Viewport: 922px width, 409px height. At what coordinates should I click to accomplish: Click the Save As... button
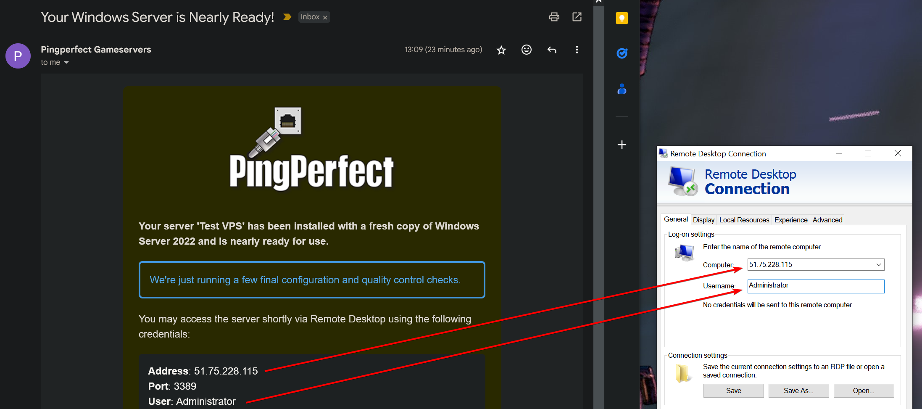click(798, 391)
